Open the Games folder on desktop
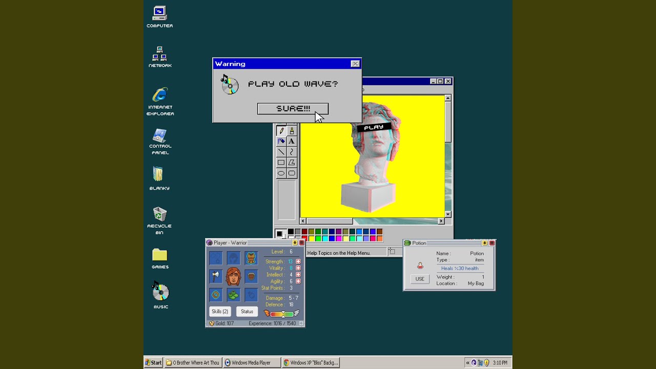The width and height of the screenshot is (656, 369). (x=160, y=259)
